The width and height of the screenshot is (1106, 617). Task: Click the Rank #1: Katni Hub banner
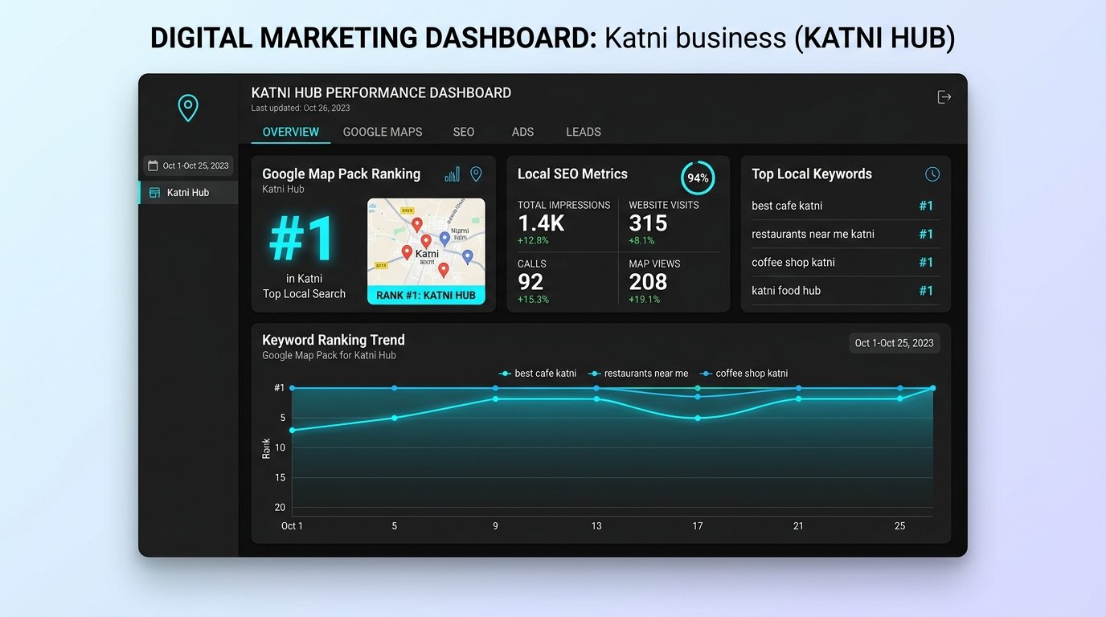[426, 295]
